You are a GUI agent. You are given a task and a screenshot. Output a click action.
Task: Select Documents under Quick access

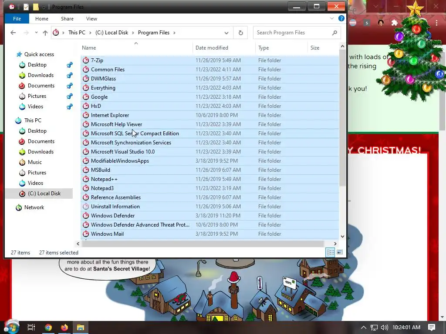tap(41, 86)
